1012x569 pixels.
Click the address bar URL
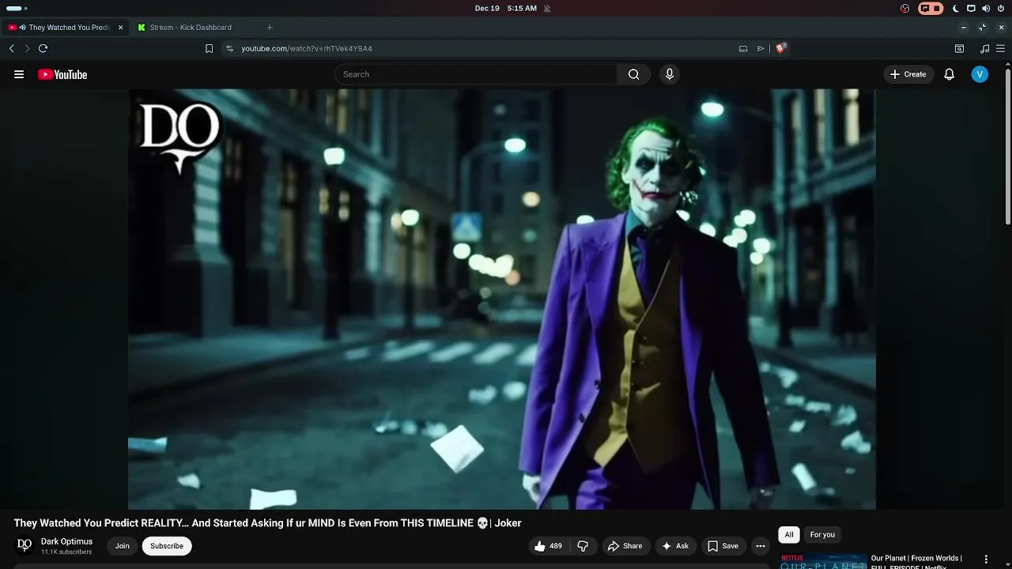point(307,48)
